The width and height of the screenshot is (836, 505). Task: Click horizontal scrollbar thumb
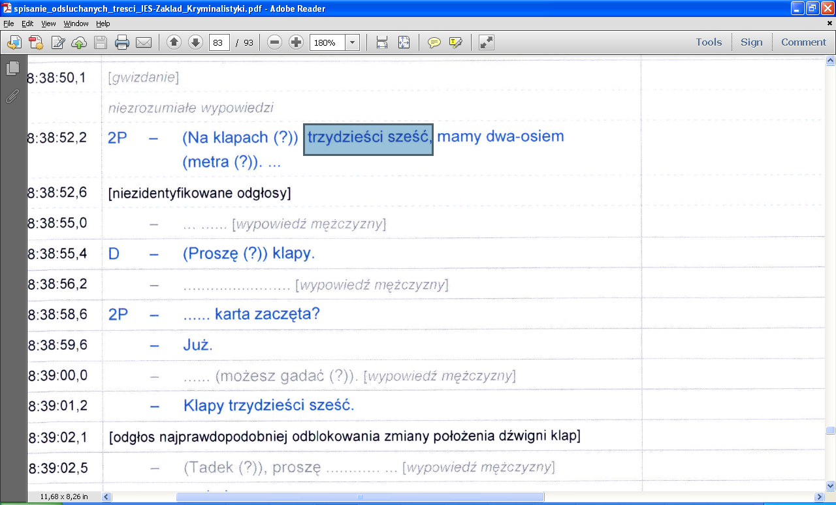[x=360, y=497]
